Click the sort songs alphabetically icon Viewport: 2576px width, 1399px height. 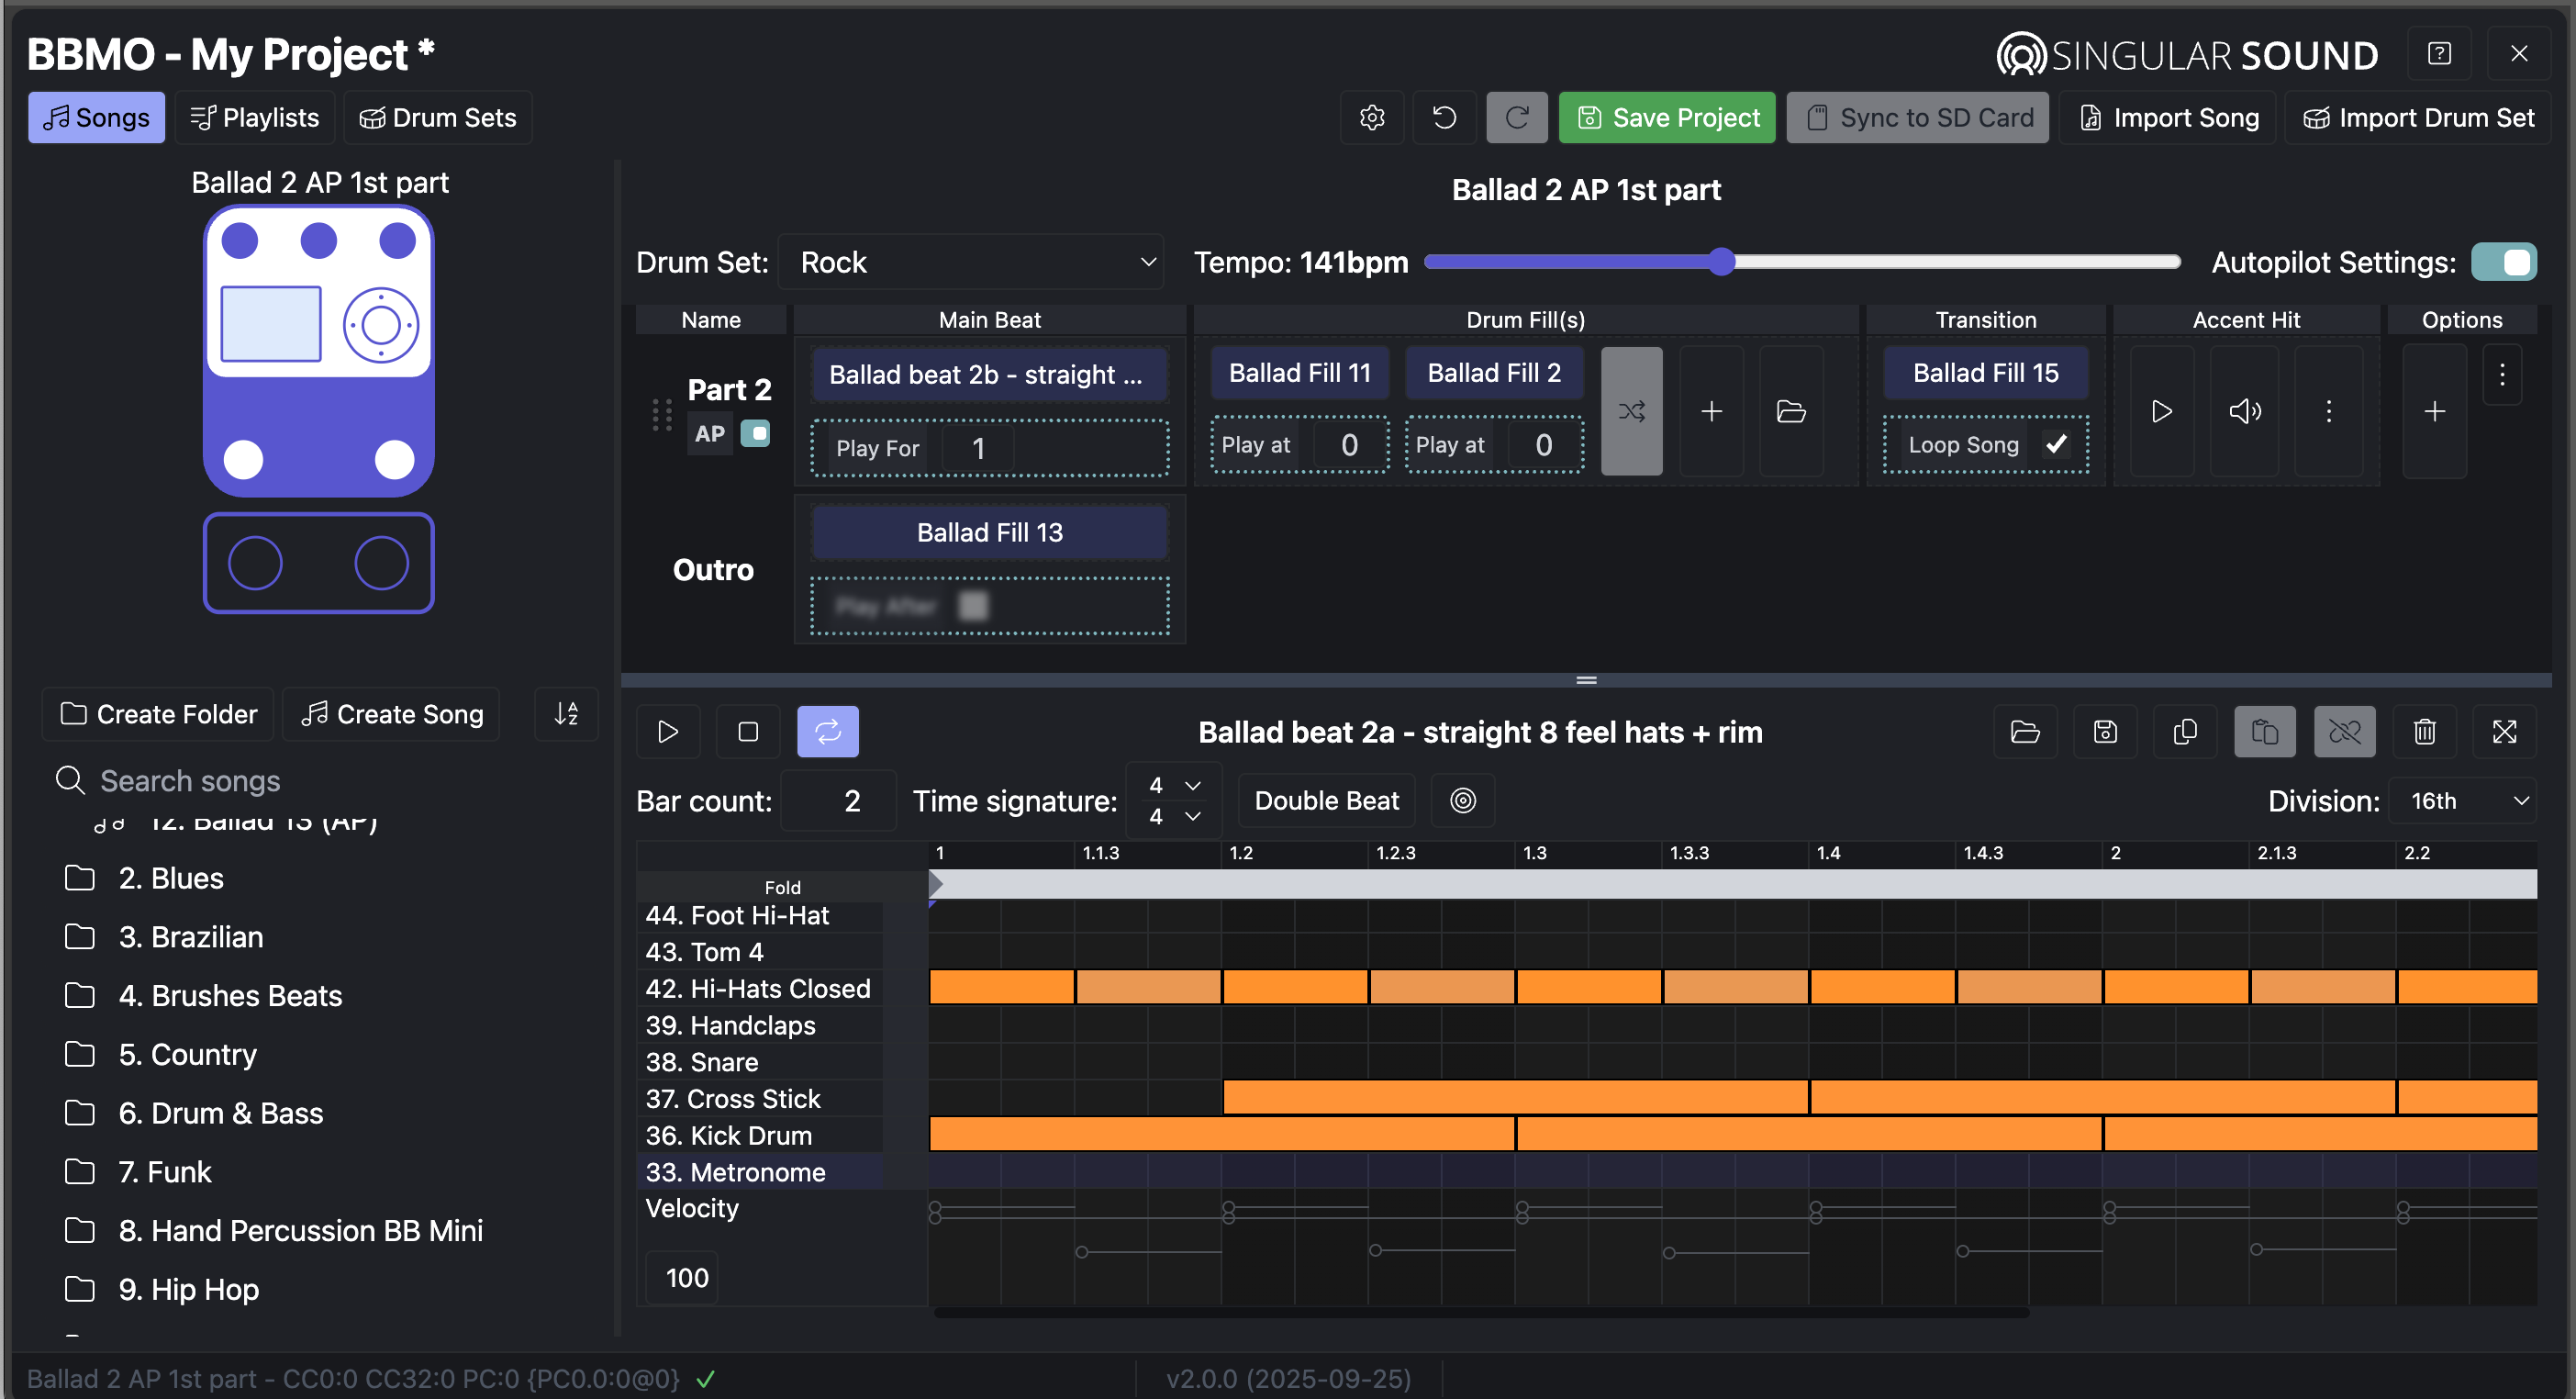[x=566, y=714]
